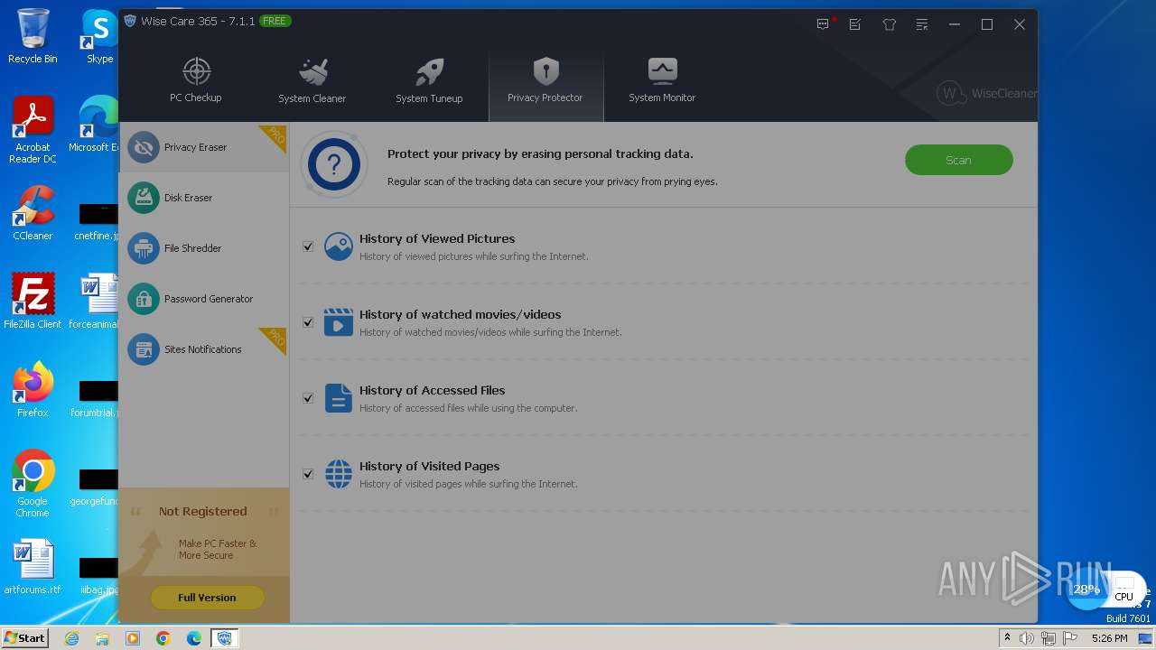Click the WiseCleaner logo
The image size is (1156, 650).
pos(987,93)
